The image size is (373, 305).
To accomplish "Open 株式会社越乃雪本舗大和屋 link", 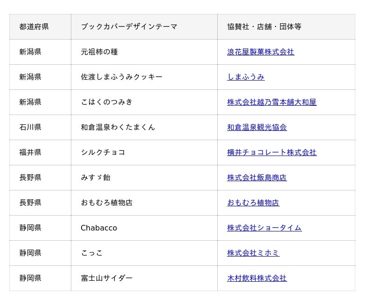I will (272, 102).
